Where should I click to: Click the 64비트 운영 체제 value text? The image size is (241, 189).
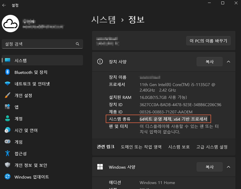pos(173,119)
